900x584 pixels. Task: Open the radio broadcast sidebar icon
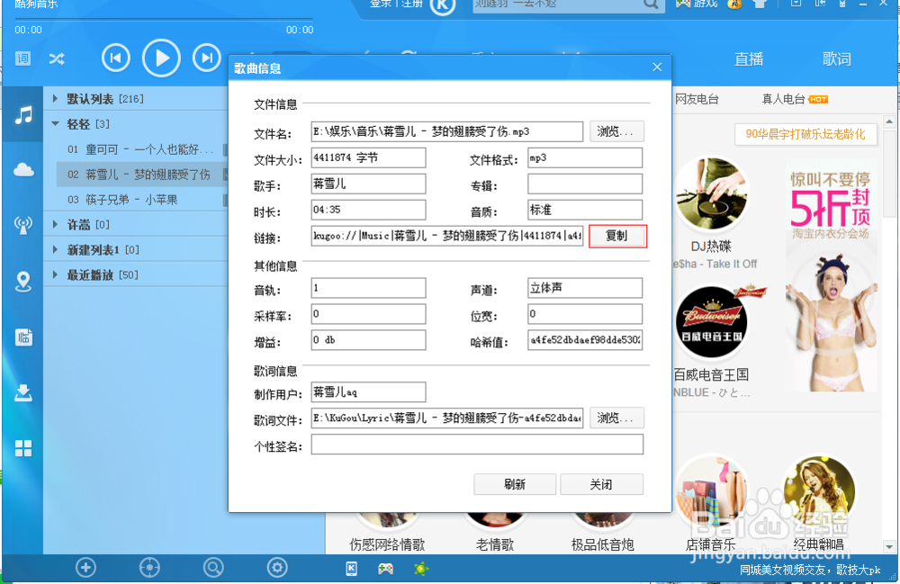[x=23, y=225]
